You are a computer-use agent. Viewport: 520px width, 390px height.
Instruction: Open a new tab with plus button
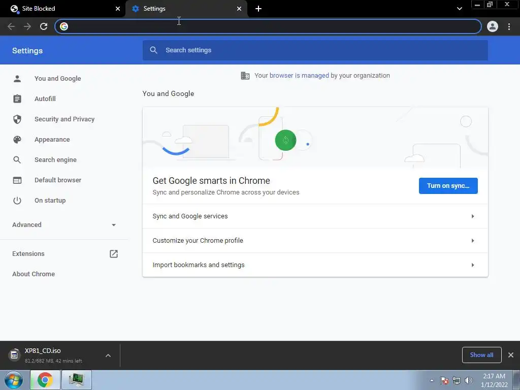click(258, 9)
